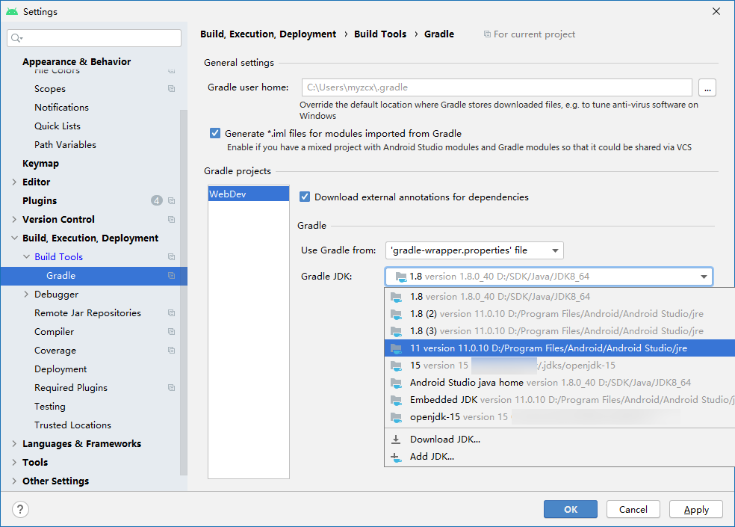
Task: Click project-level icon in Gradle row
Action: coord(172,276)
